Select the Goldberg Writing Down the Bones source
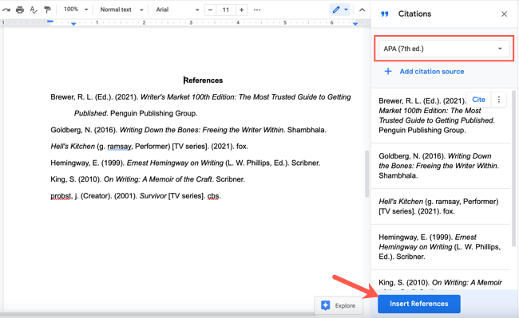 click(x=440, y=166)
